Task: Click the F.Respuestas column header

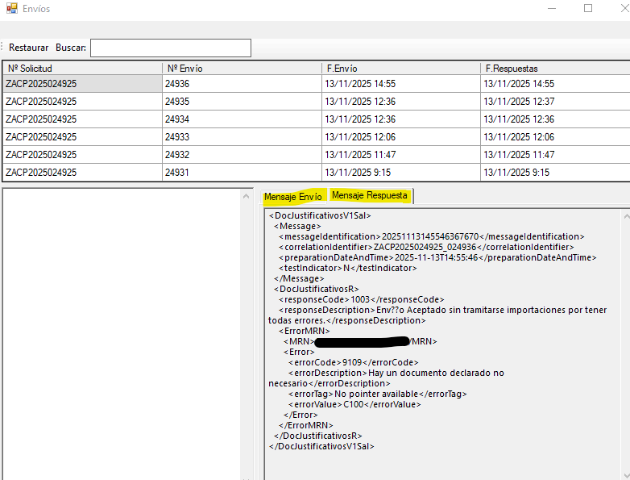Action: coord(554,69)
